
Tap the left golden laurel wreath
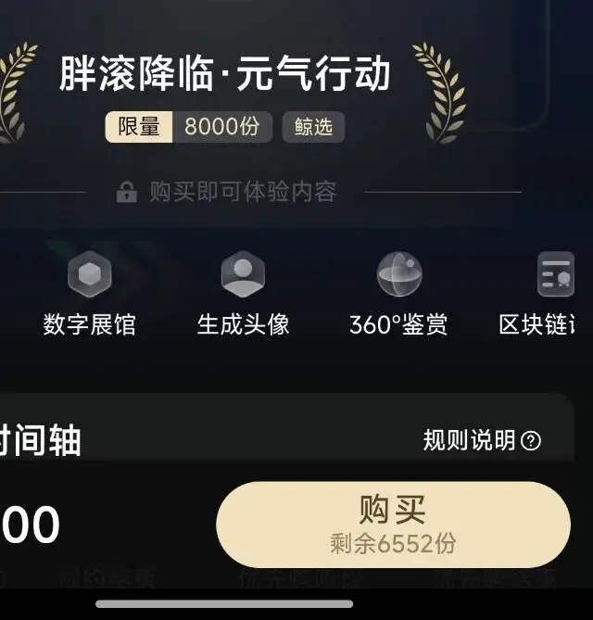(x=17, y=93)
